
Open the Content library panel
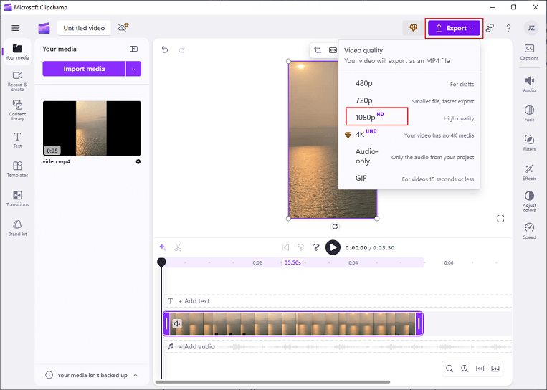click(x=17, y=110)
